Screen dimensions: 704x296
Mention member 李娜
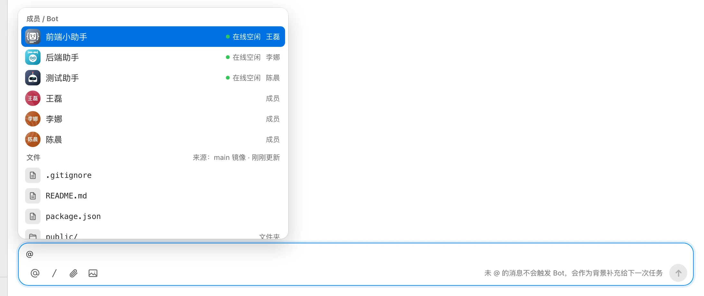tap(153, 119)
